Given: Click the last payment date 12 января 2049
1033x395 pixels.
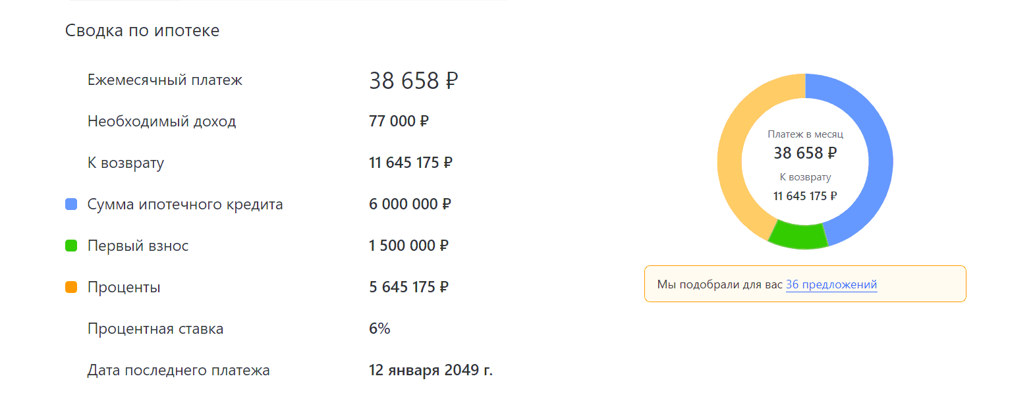Looking at the screenshot, I should click(x=431, y=370).
